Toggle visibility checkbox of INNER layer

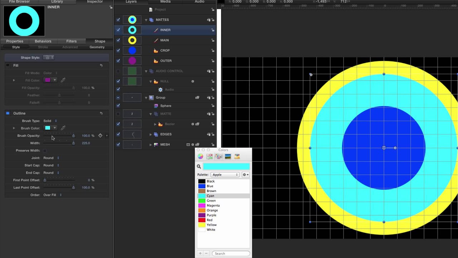118,30
